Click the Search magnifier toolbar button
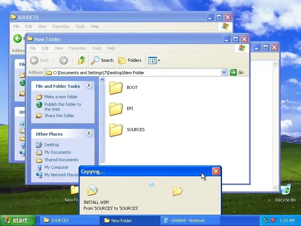This screenshot has height=226, width=301. pos(102,60)
